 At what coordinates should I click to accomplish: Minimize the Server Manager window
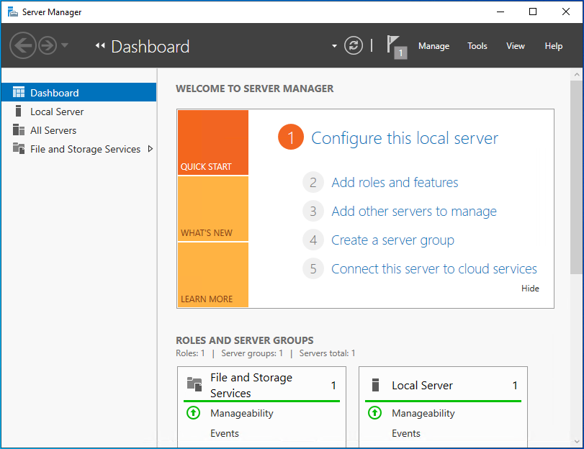click(500, 12)
